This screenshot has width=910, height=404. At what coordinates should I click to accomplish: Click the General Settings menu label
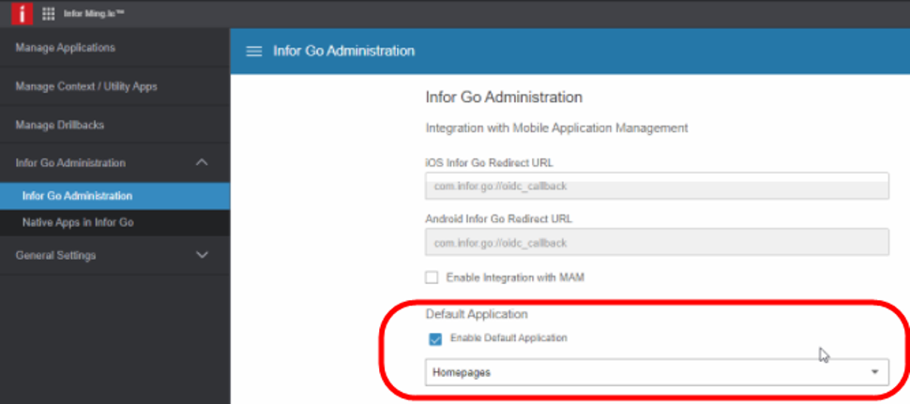tap(55, 255)
